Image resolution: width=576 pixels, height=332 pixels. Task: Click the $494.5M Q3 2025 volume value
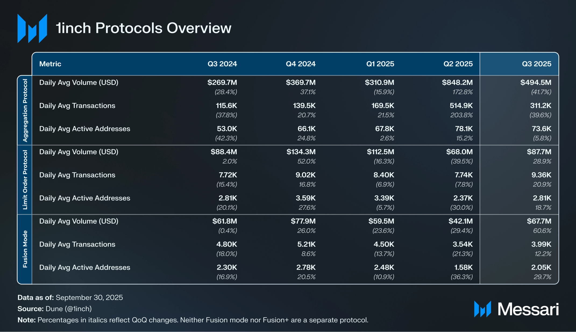535,82
